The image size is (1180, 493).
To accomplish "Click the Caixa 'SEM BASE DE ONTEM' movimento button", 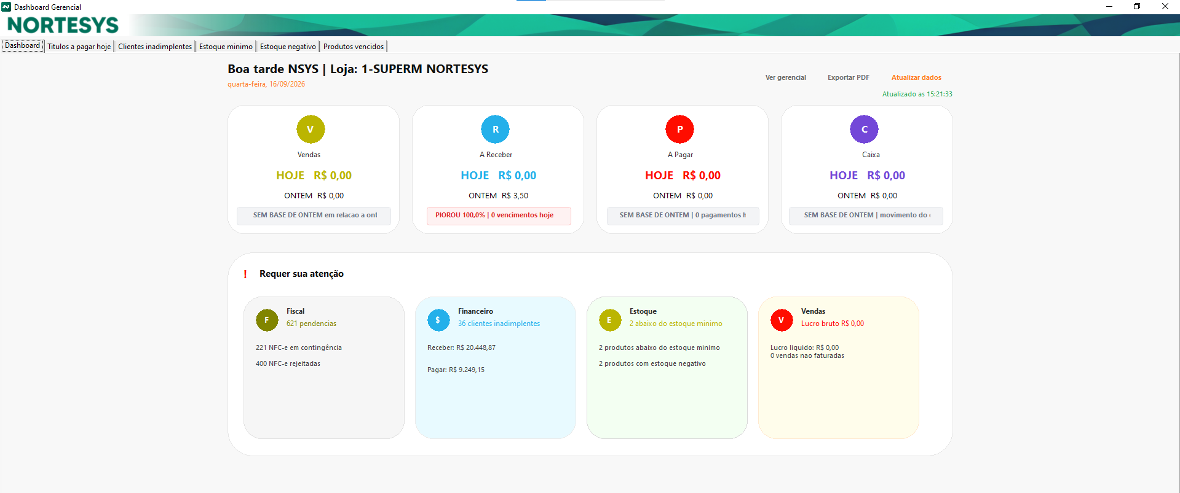I will tap(866, 215).
